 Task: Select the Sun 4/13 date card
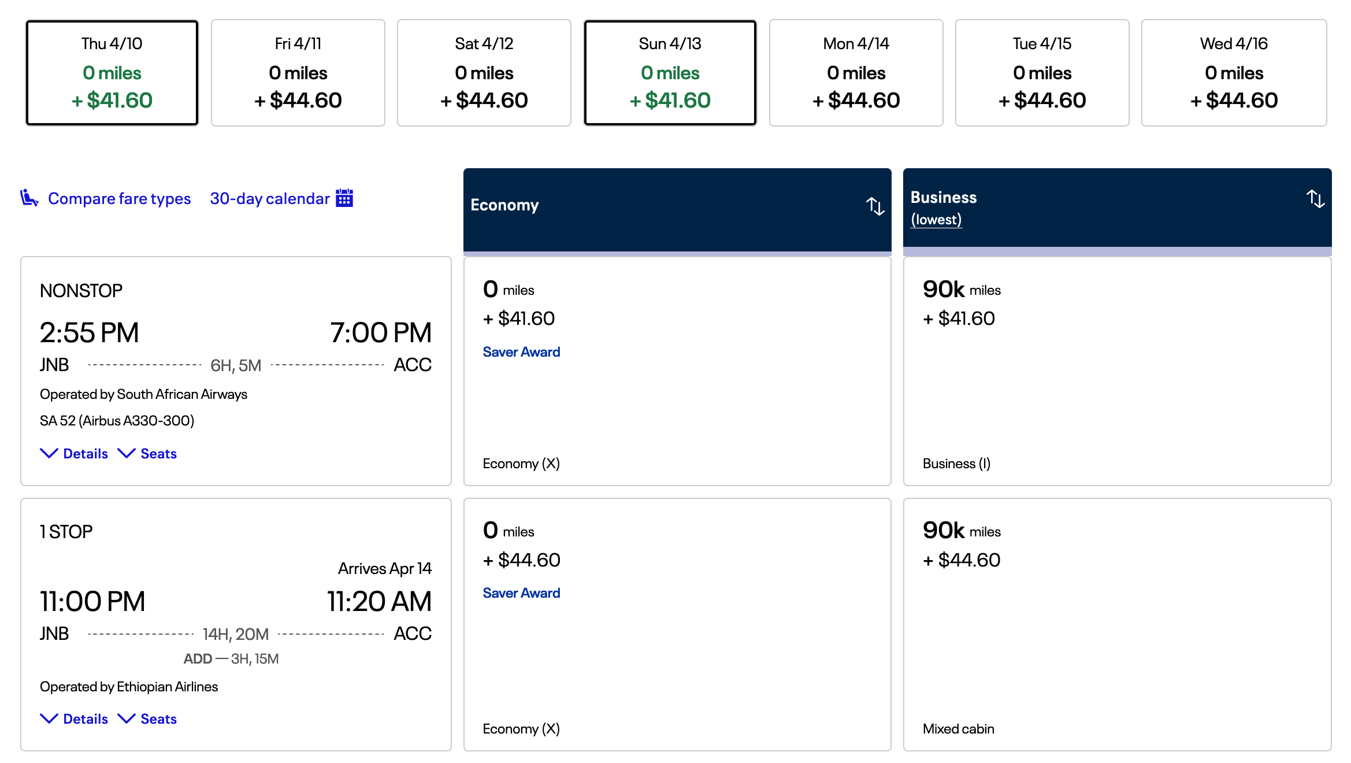tap(670, 73)
